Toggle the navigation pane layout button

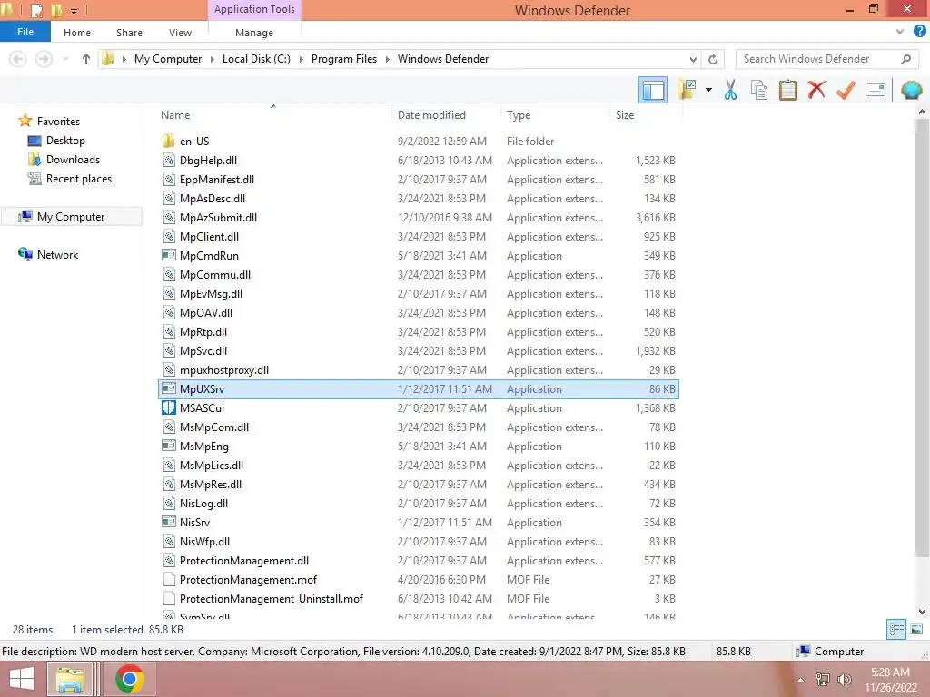tap(653, 90)
